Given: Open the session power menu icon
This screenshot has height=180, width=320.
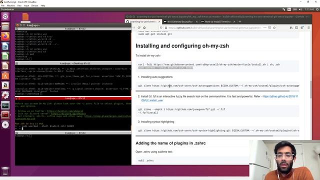Looking at the screenshot, I should tap(317, 9).
